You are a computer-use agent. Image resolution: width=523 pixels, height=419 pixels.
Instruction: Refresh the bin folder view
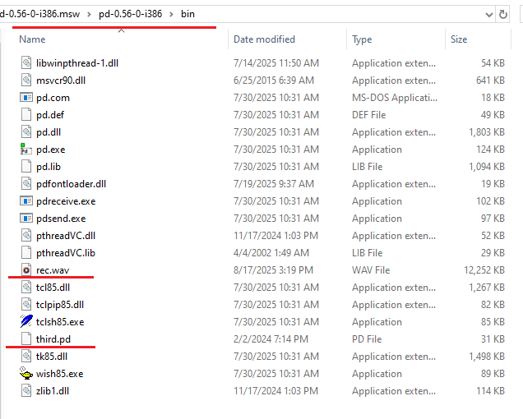pos(503,14)
